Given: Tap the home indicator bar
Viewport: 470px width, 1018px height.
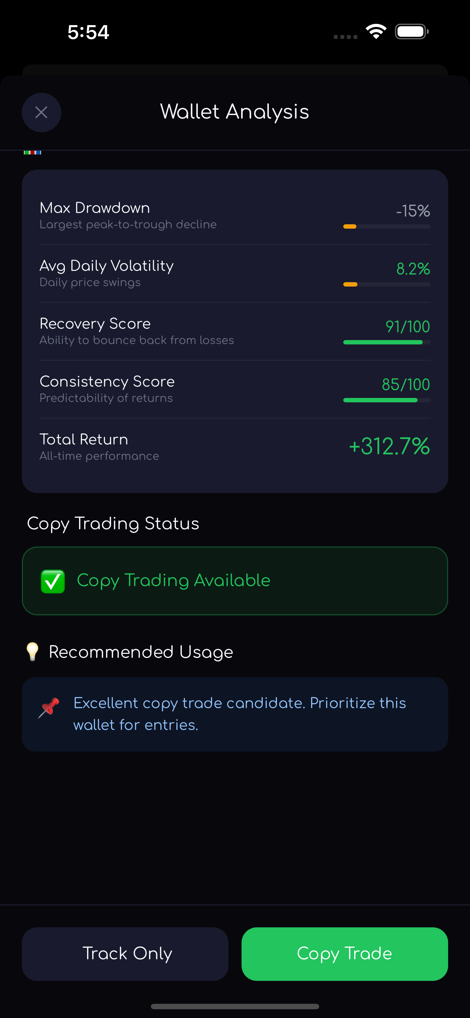Looking at the screenshot, I should 235,1006.
